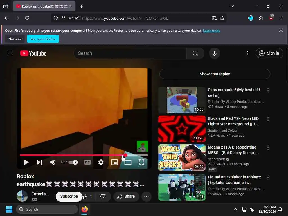Viewport: 288px width, 216px height.
Task: Open a new tab
Action: (82, 6)
